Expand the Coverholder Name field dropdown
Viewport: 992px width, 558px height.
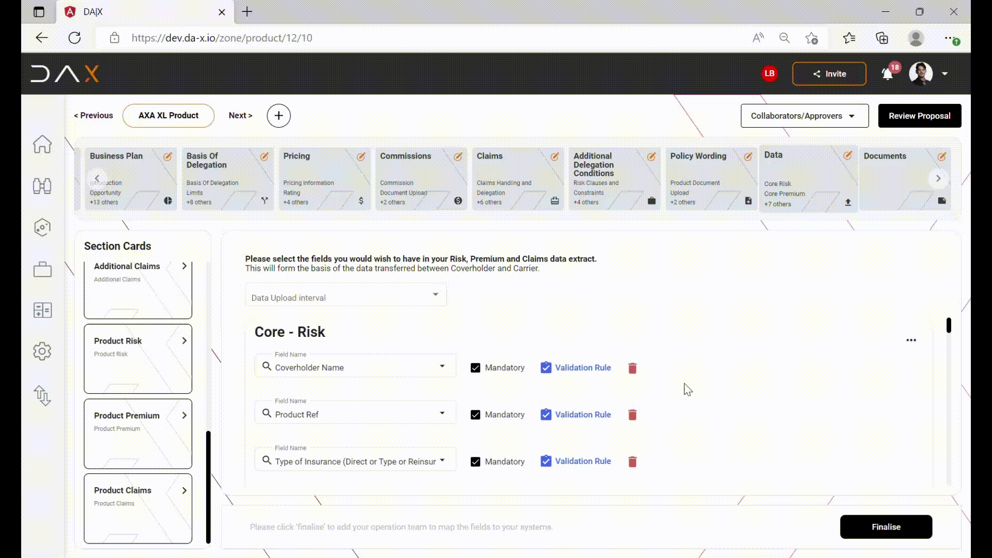442,366
